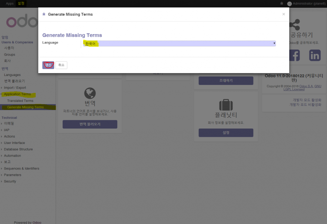Click the Facebook share icon

pos(294,56)
